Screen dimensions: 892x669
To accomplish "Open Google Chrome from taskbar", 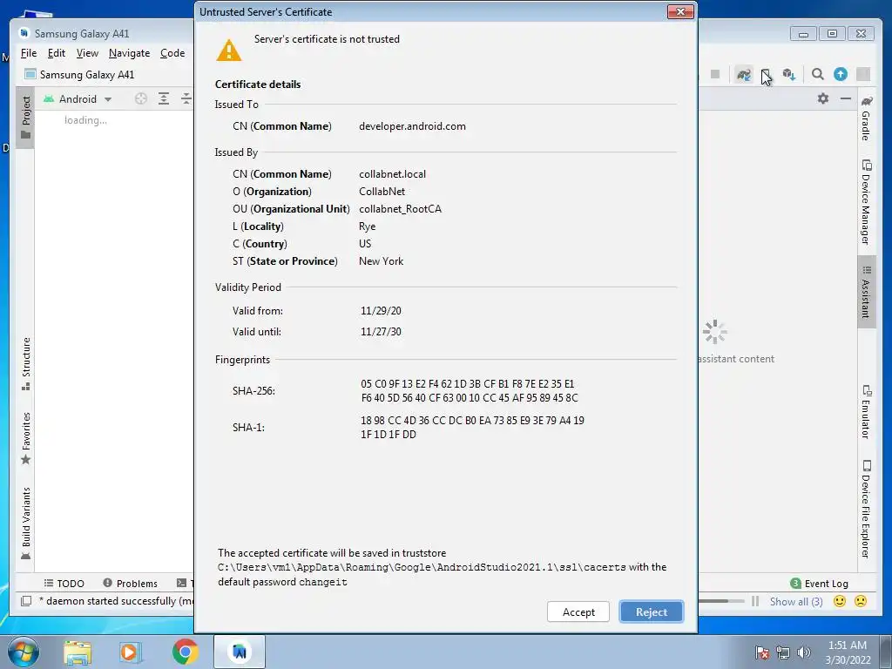I will [x=185, y=652].
